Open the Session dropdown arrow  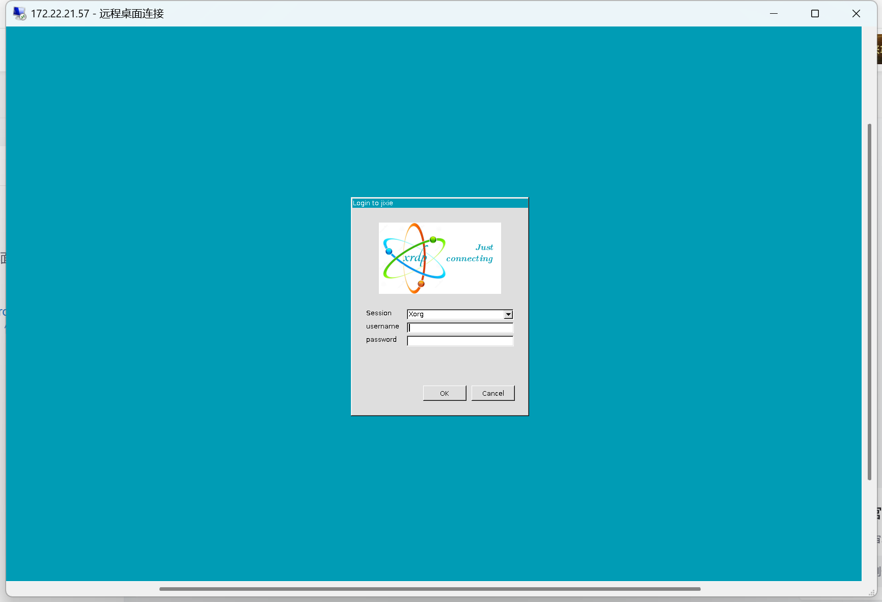(508, 314)
